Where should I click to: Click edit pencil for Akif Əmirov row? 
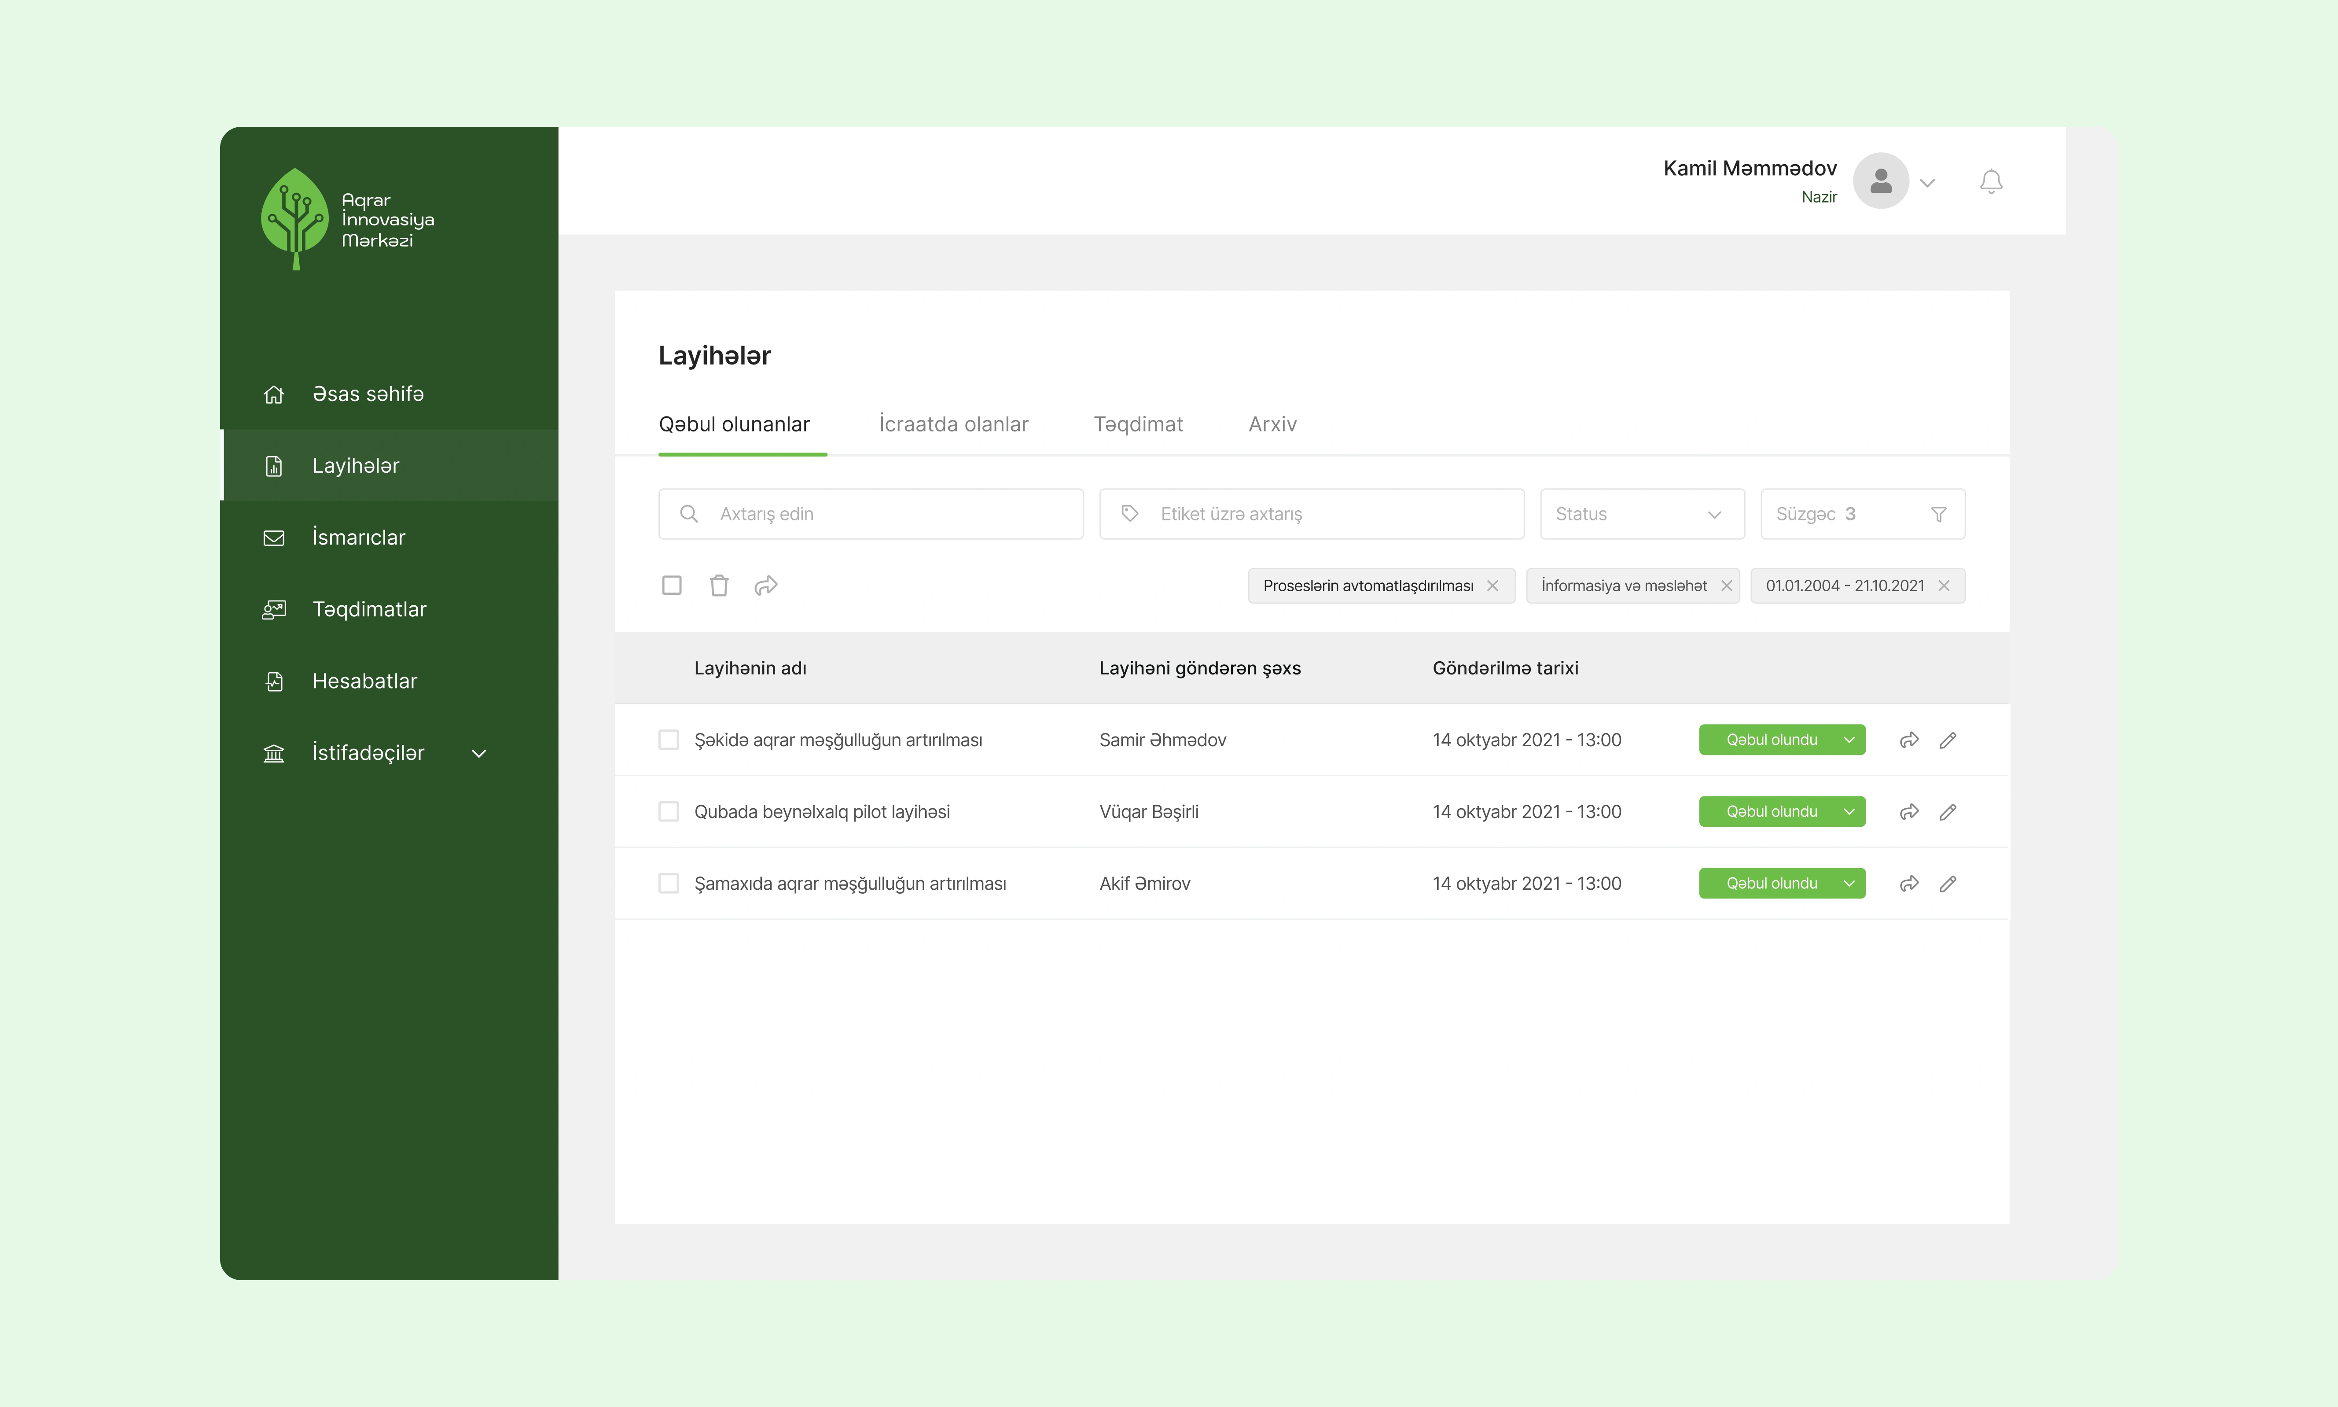1948,884
